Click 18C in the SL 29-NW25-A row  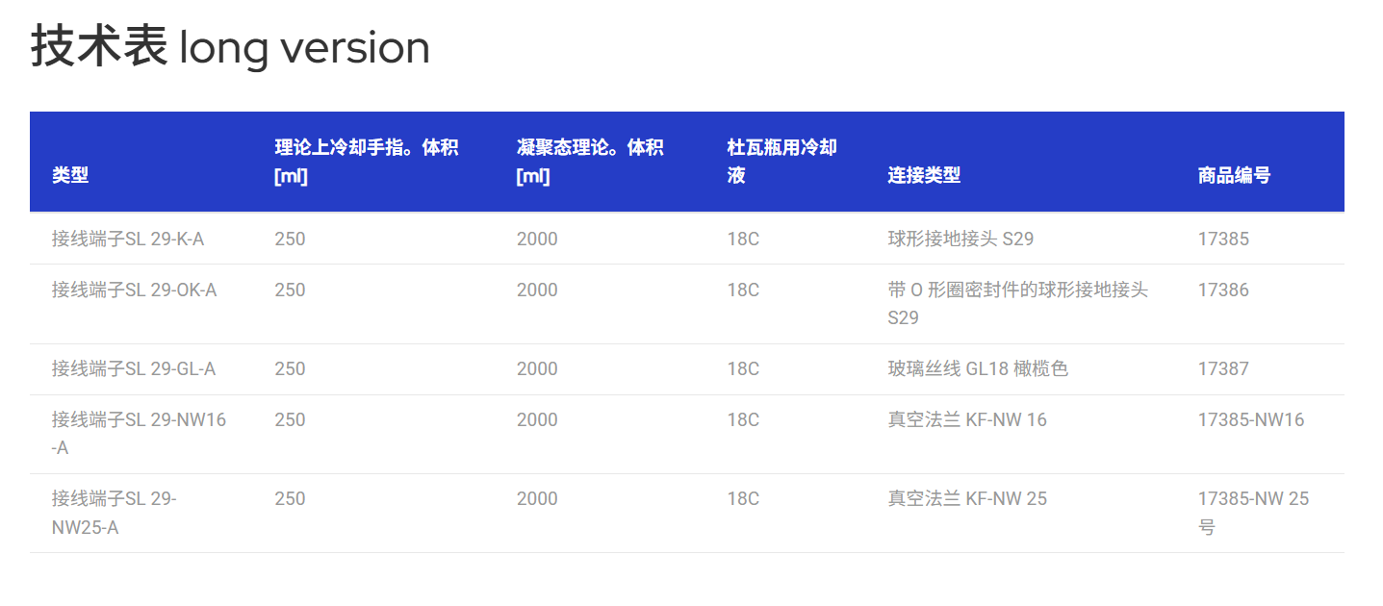743,498
